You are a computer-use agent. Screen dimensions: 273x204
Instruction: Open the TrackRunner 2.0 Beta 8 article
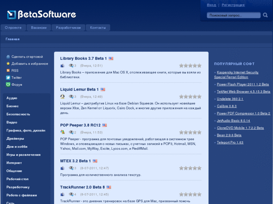(x=82, y=187)
